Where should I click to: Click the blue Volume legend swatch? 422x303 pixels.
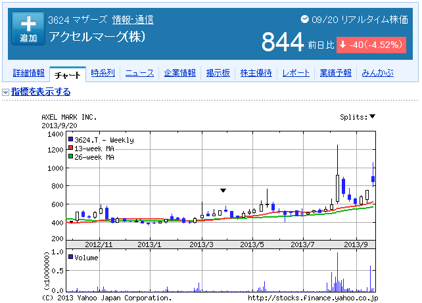pos(71,257)
